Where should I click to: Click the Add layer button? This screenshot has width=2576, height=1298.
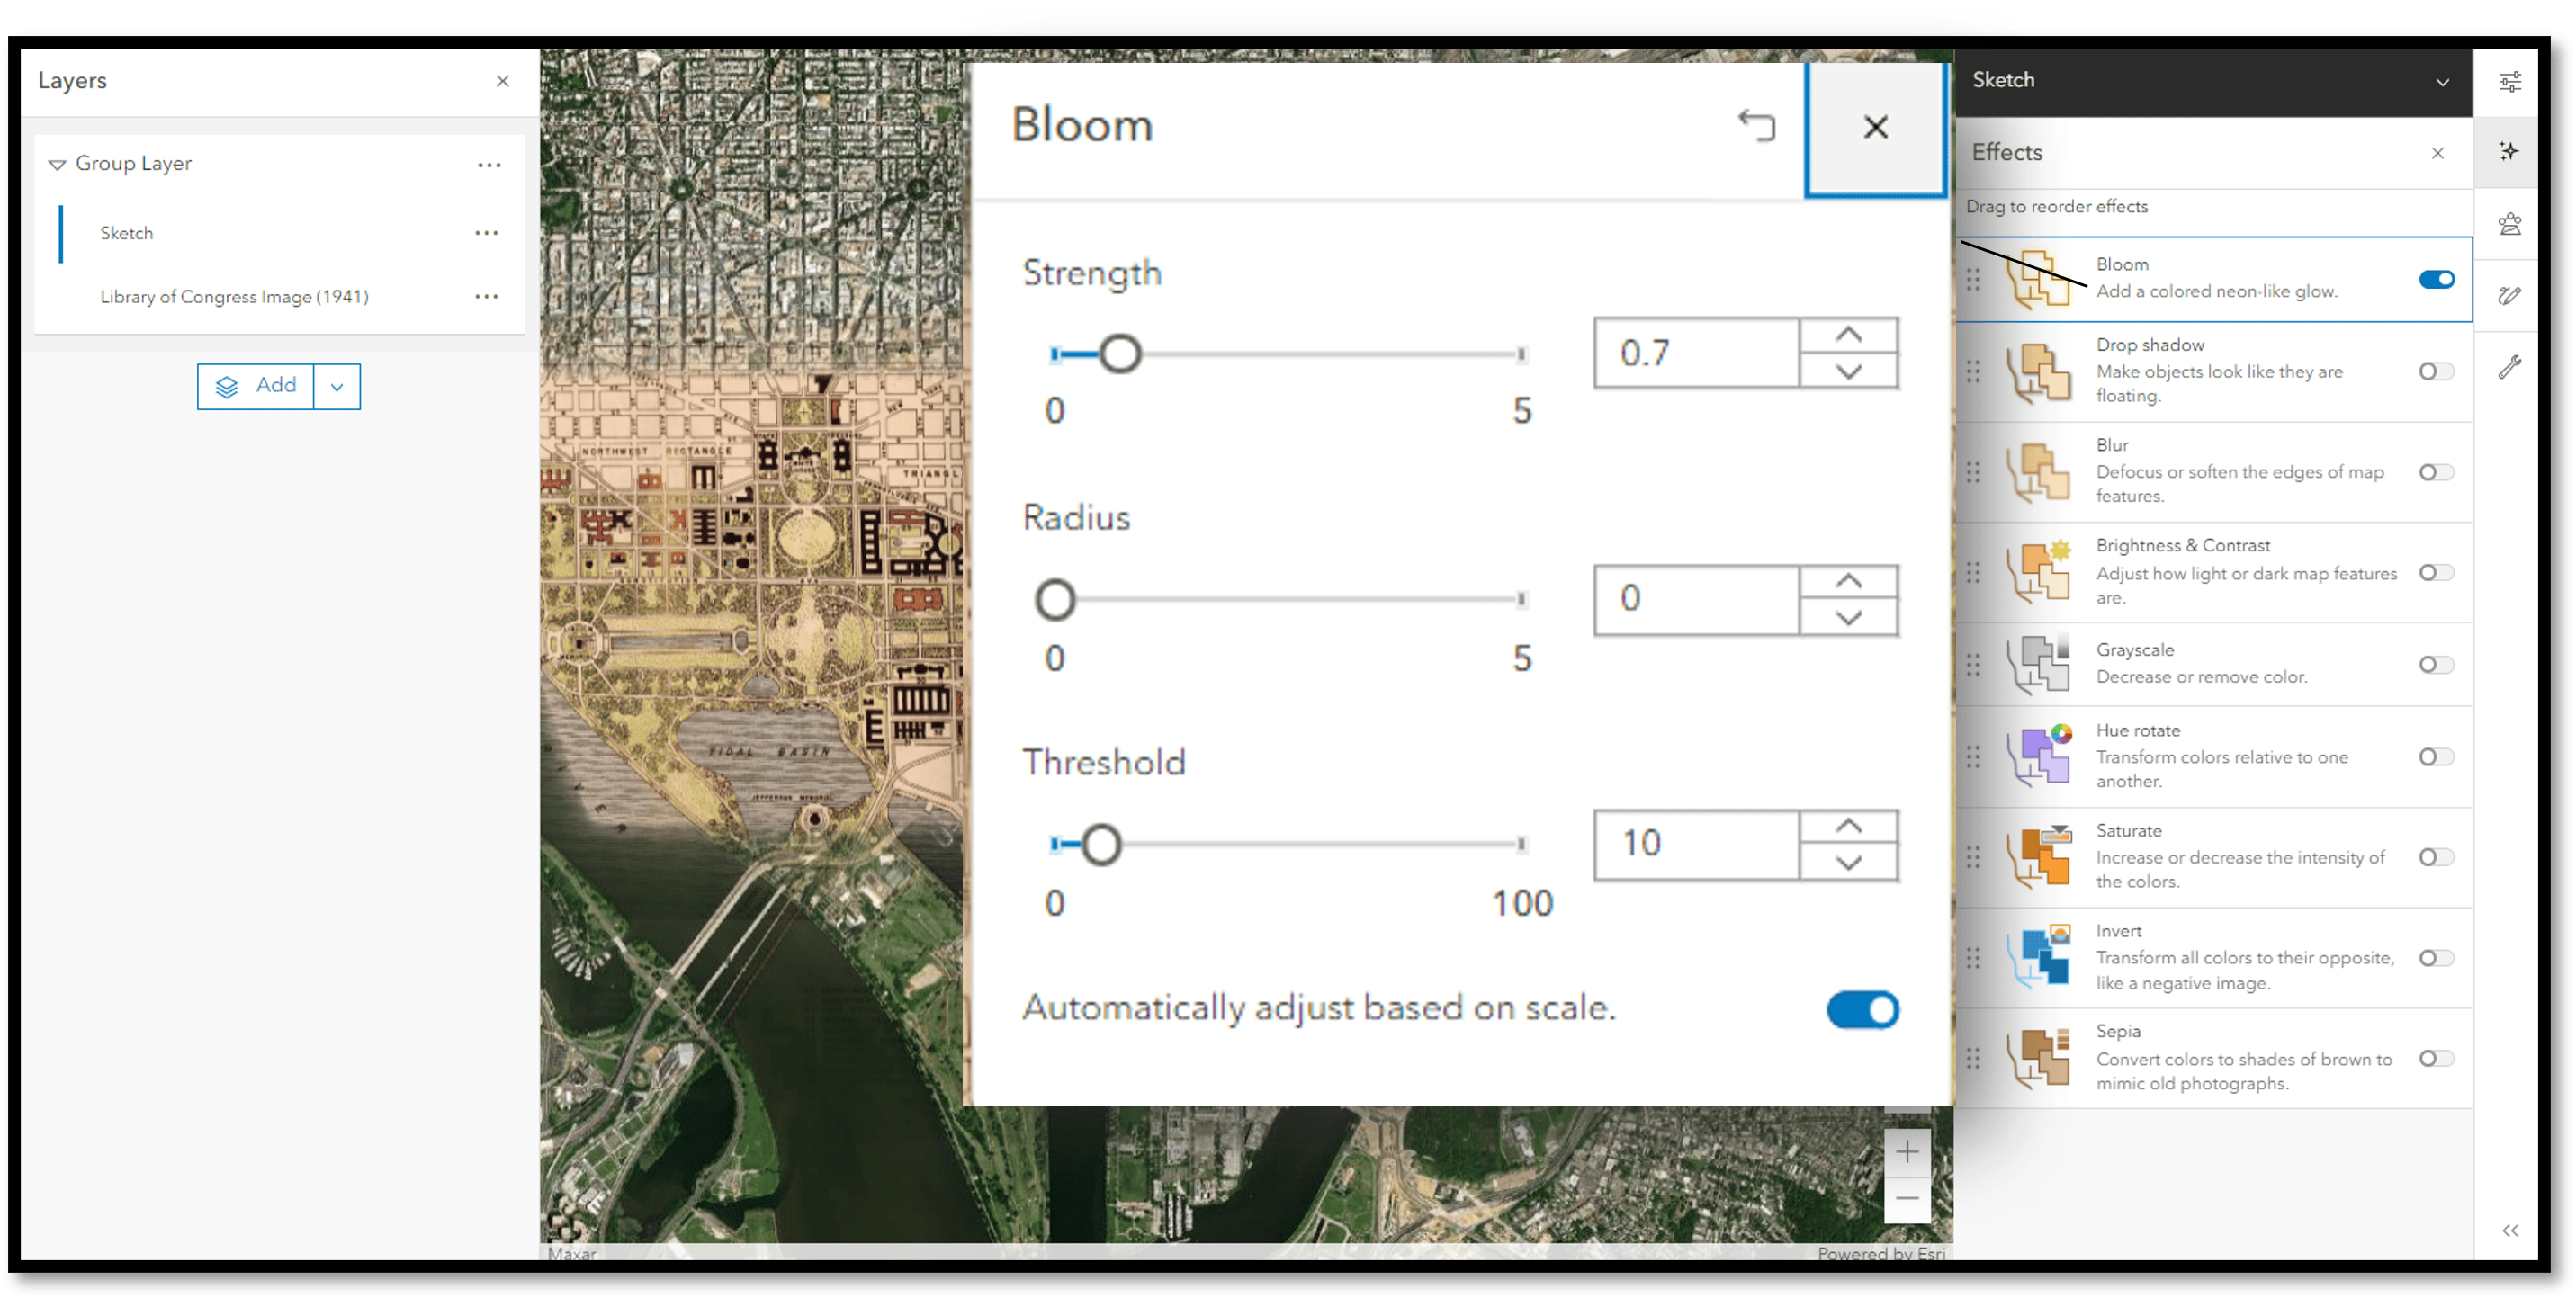pos(255,384)
